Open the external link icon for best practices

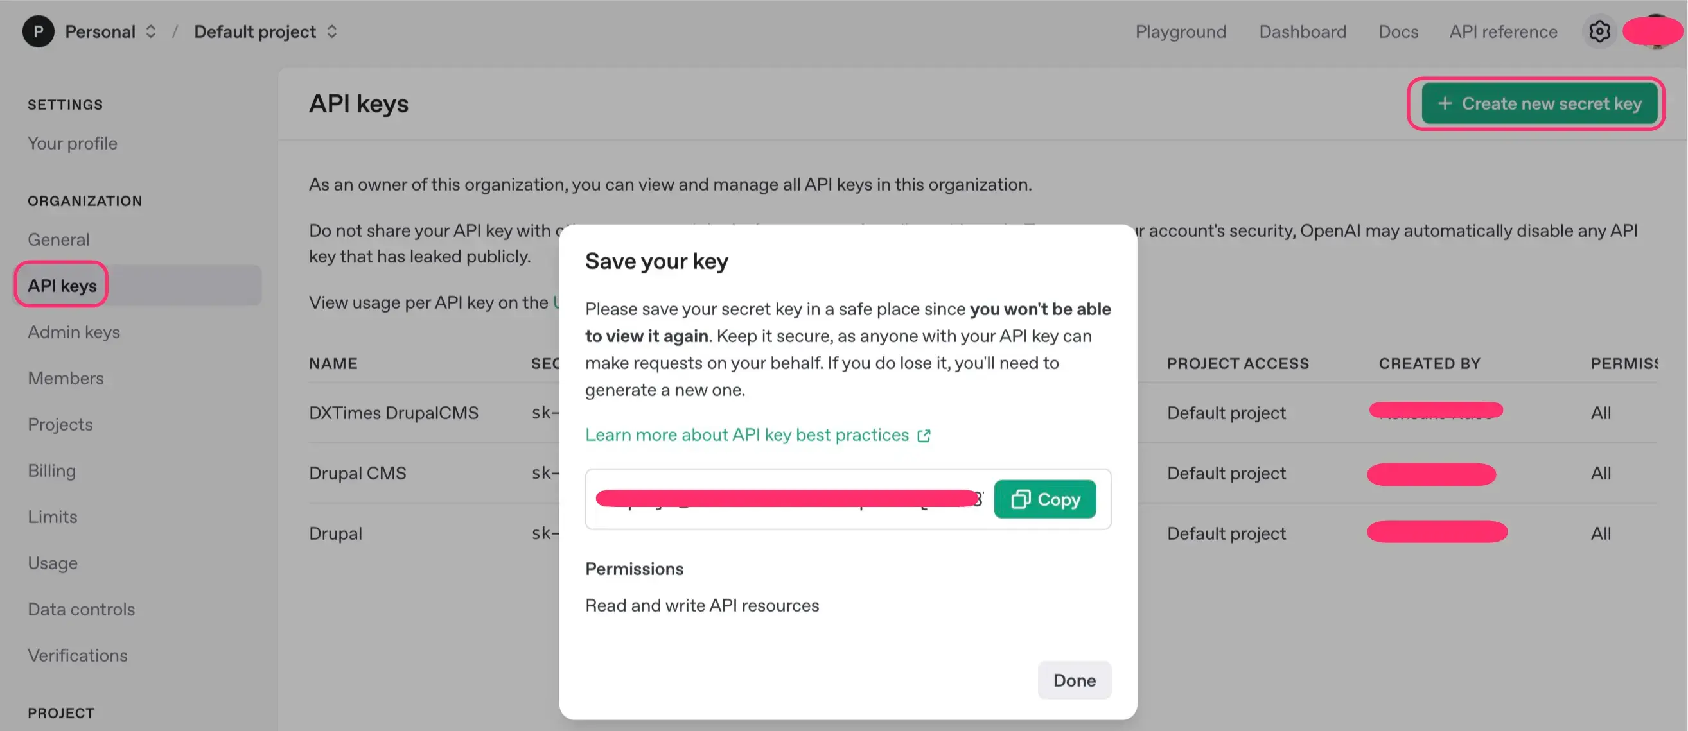924,436
